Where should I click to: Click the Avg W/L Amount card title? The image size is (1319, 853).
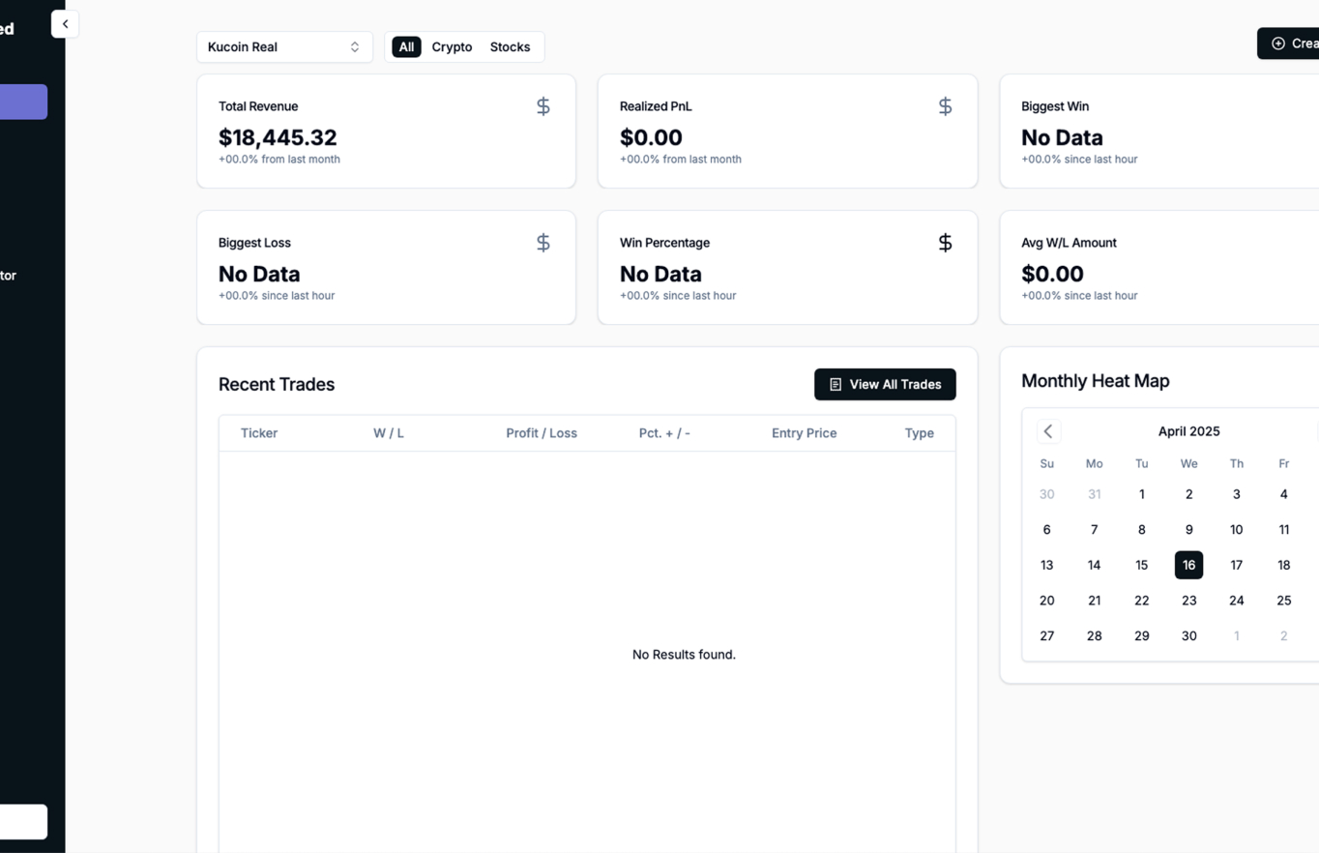coord(1070,243)
